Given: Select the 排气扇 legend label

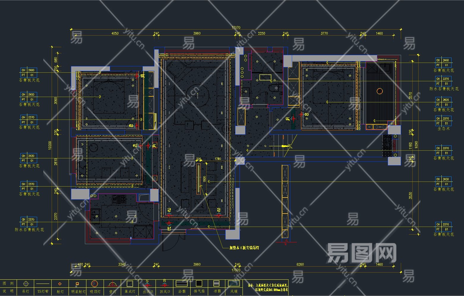Looking at the screenshot, I should 199,292.
